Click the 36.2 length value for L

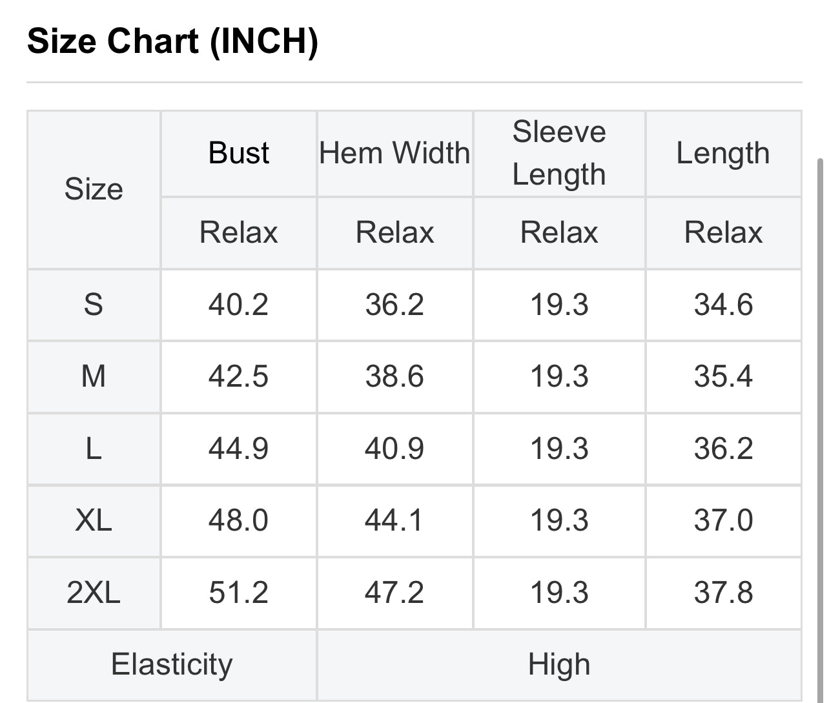point(723,449)
